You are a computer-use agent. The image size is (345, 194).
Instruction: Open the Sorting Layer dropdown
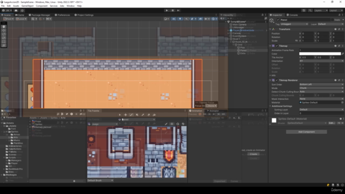click(321, 109)
